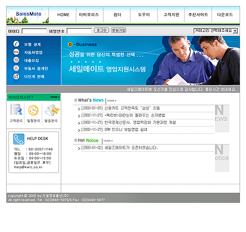This screenshot has width=246, height=232.
Task: Click the 다단계 판매 sidebar icon
Action: (x=16, y=76)
